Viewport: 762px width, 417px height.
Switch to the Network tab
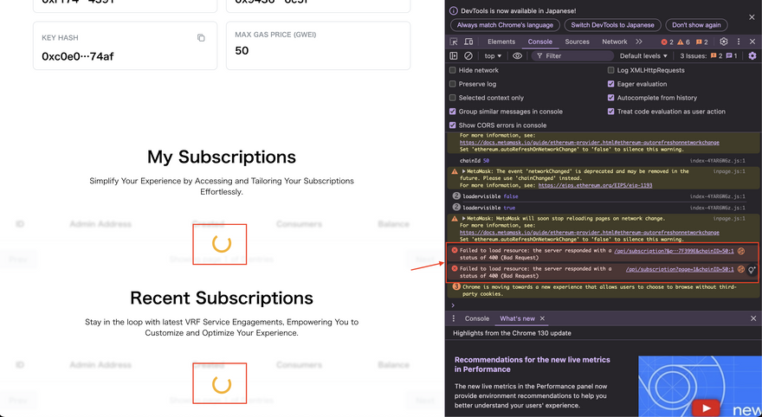click(x=614, y=42)
